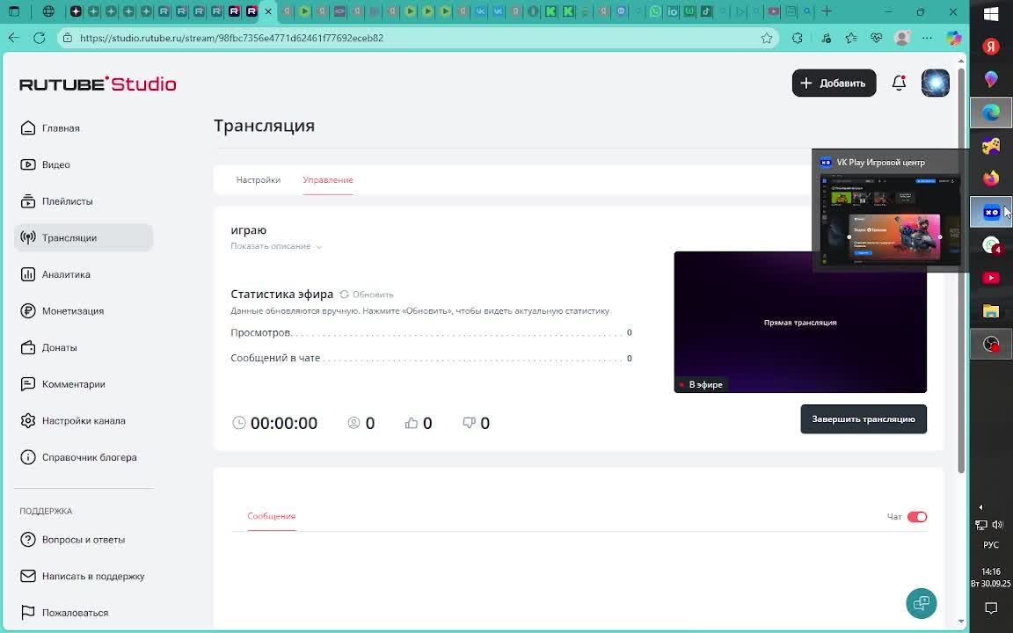Click the likes count thumbs-up icon
Screen dimensions: 1013x633
tap(411, 423)
